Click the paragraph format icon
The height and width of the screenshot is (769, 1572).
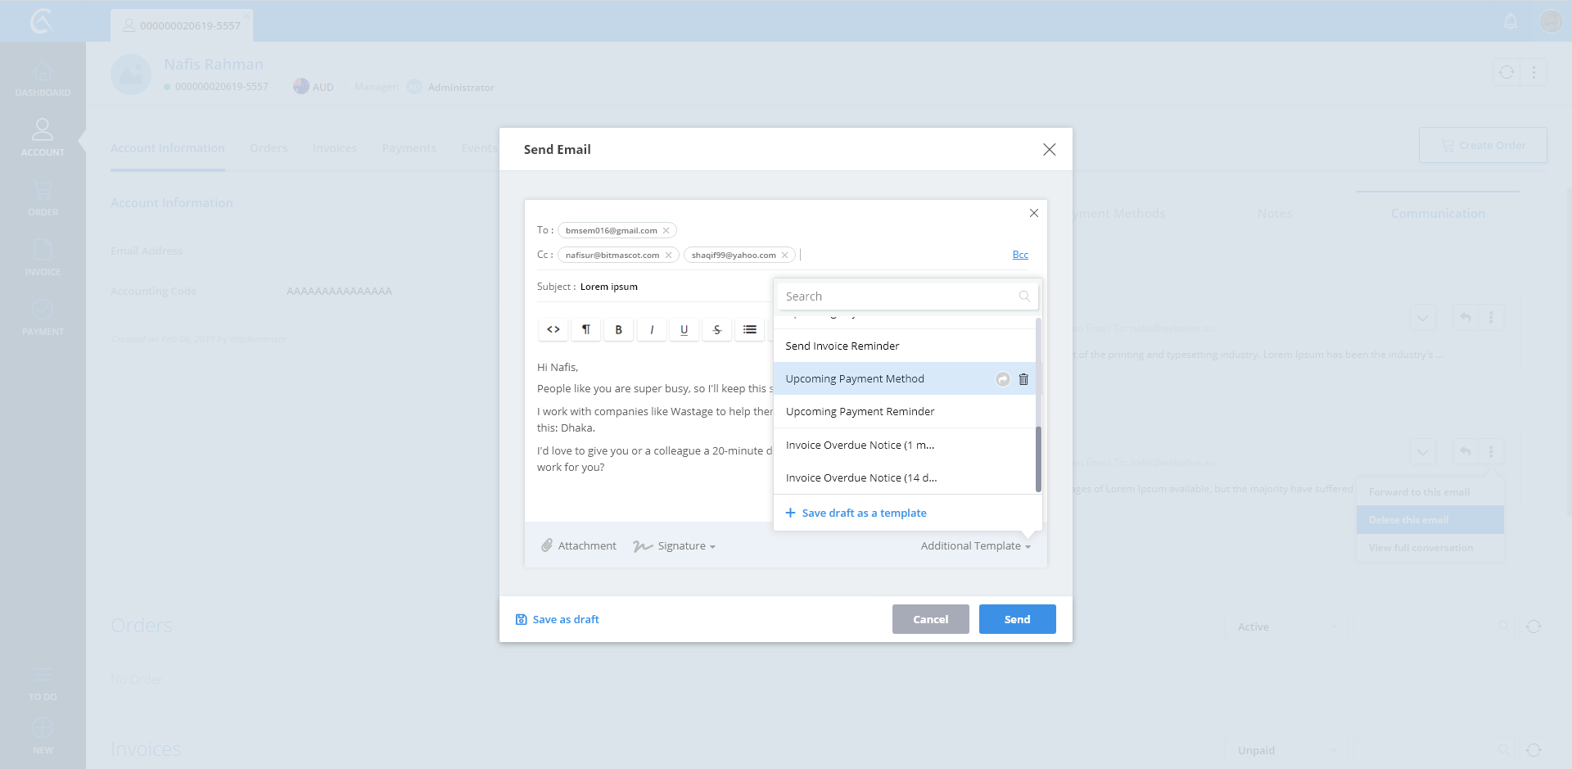click(x=586, y=329)
